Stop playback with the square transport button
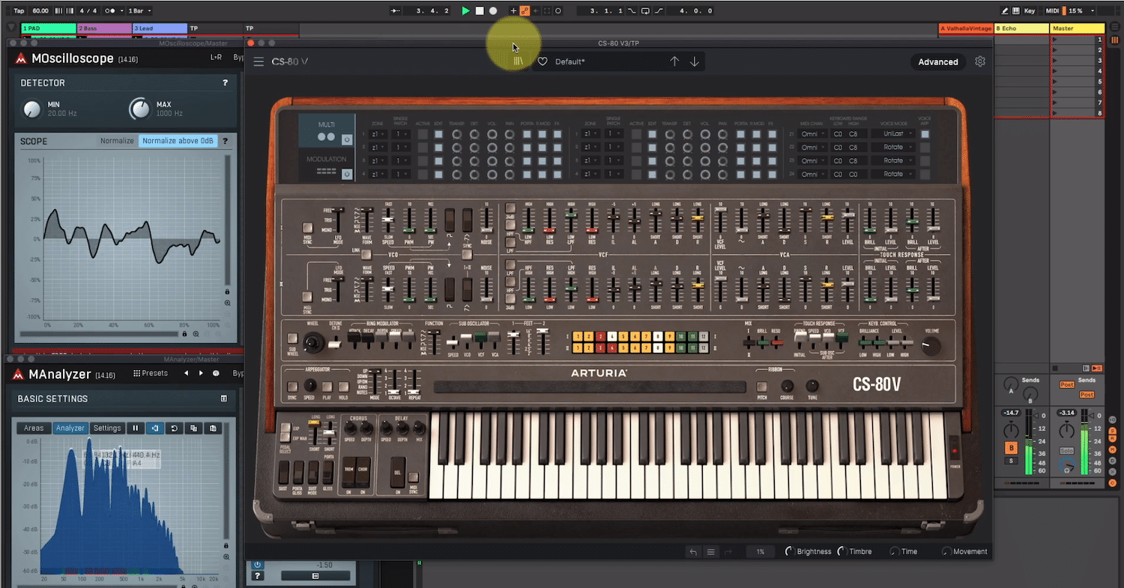The width and height of the screenshot is (1124, 588). coord(480,11)
